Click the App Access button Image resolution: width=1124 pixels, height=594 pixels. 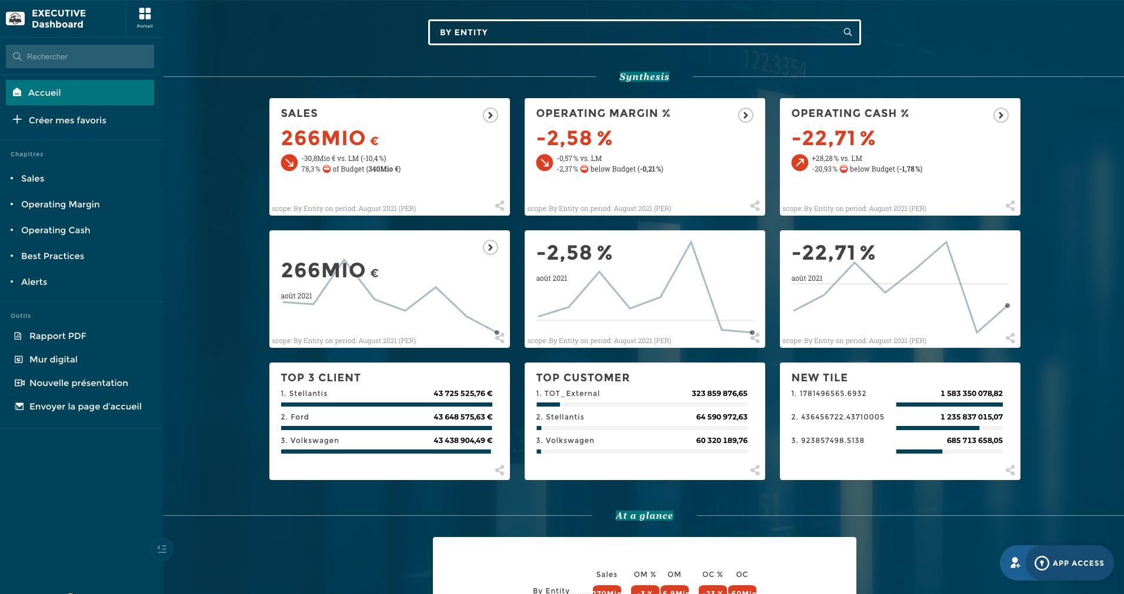tap(1070, 563)
